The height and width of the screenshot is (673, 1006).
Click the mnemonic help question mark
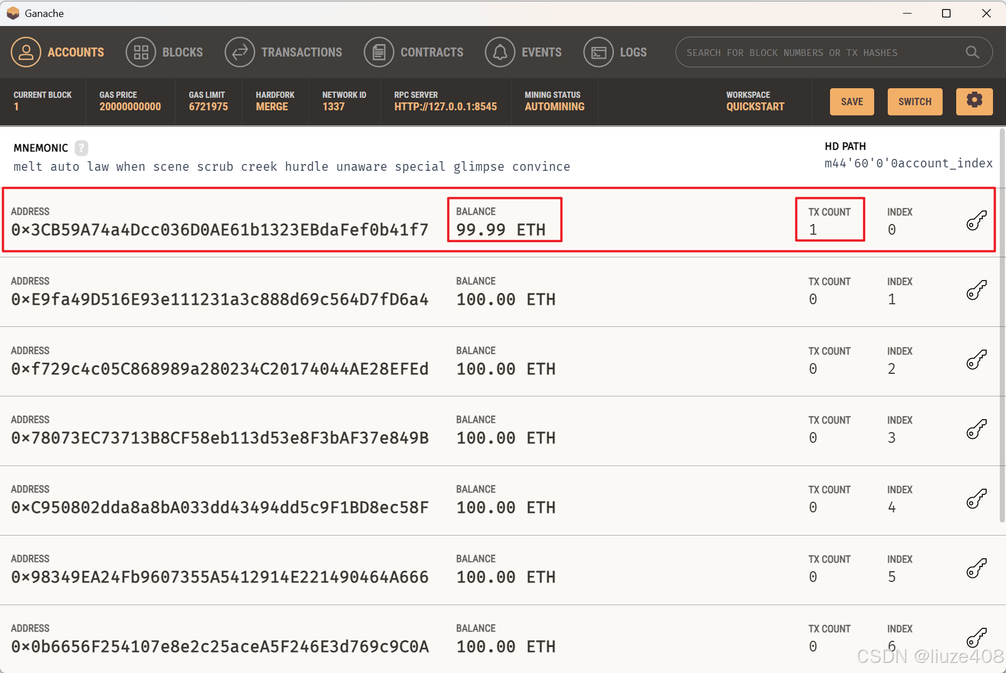tap(81, 148)
